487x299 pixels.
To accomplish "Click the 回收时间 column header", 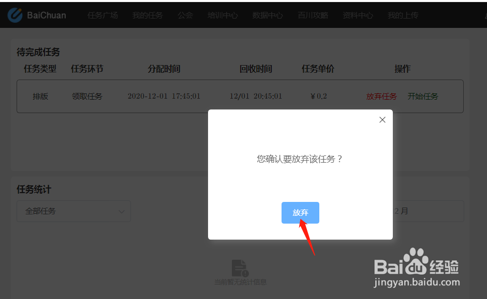I will [256, 69].
